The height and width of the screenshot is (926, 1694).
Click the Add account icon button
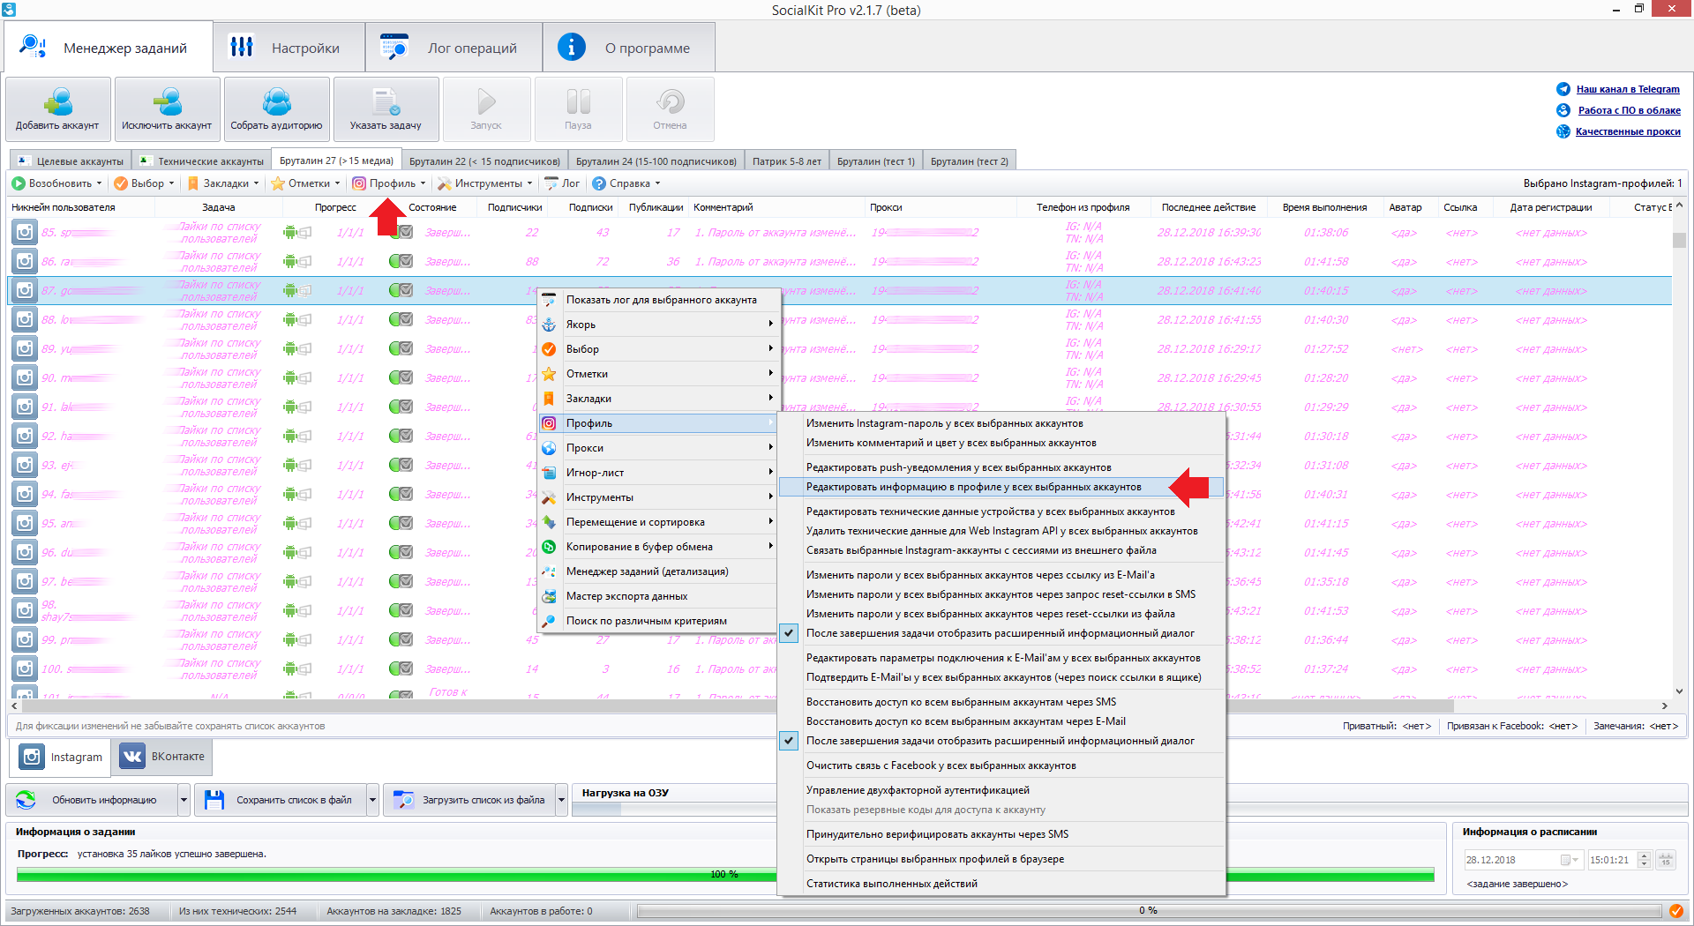(x=58, y=109)
